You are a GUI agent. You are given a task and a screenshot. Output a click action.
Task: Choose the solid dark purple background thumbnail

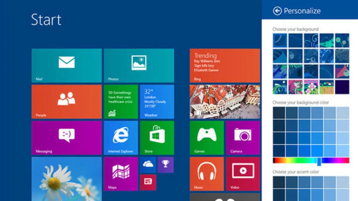[342, 87]
